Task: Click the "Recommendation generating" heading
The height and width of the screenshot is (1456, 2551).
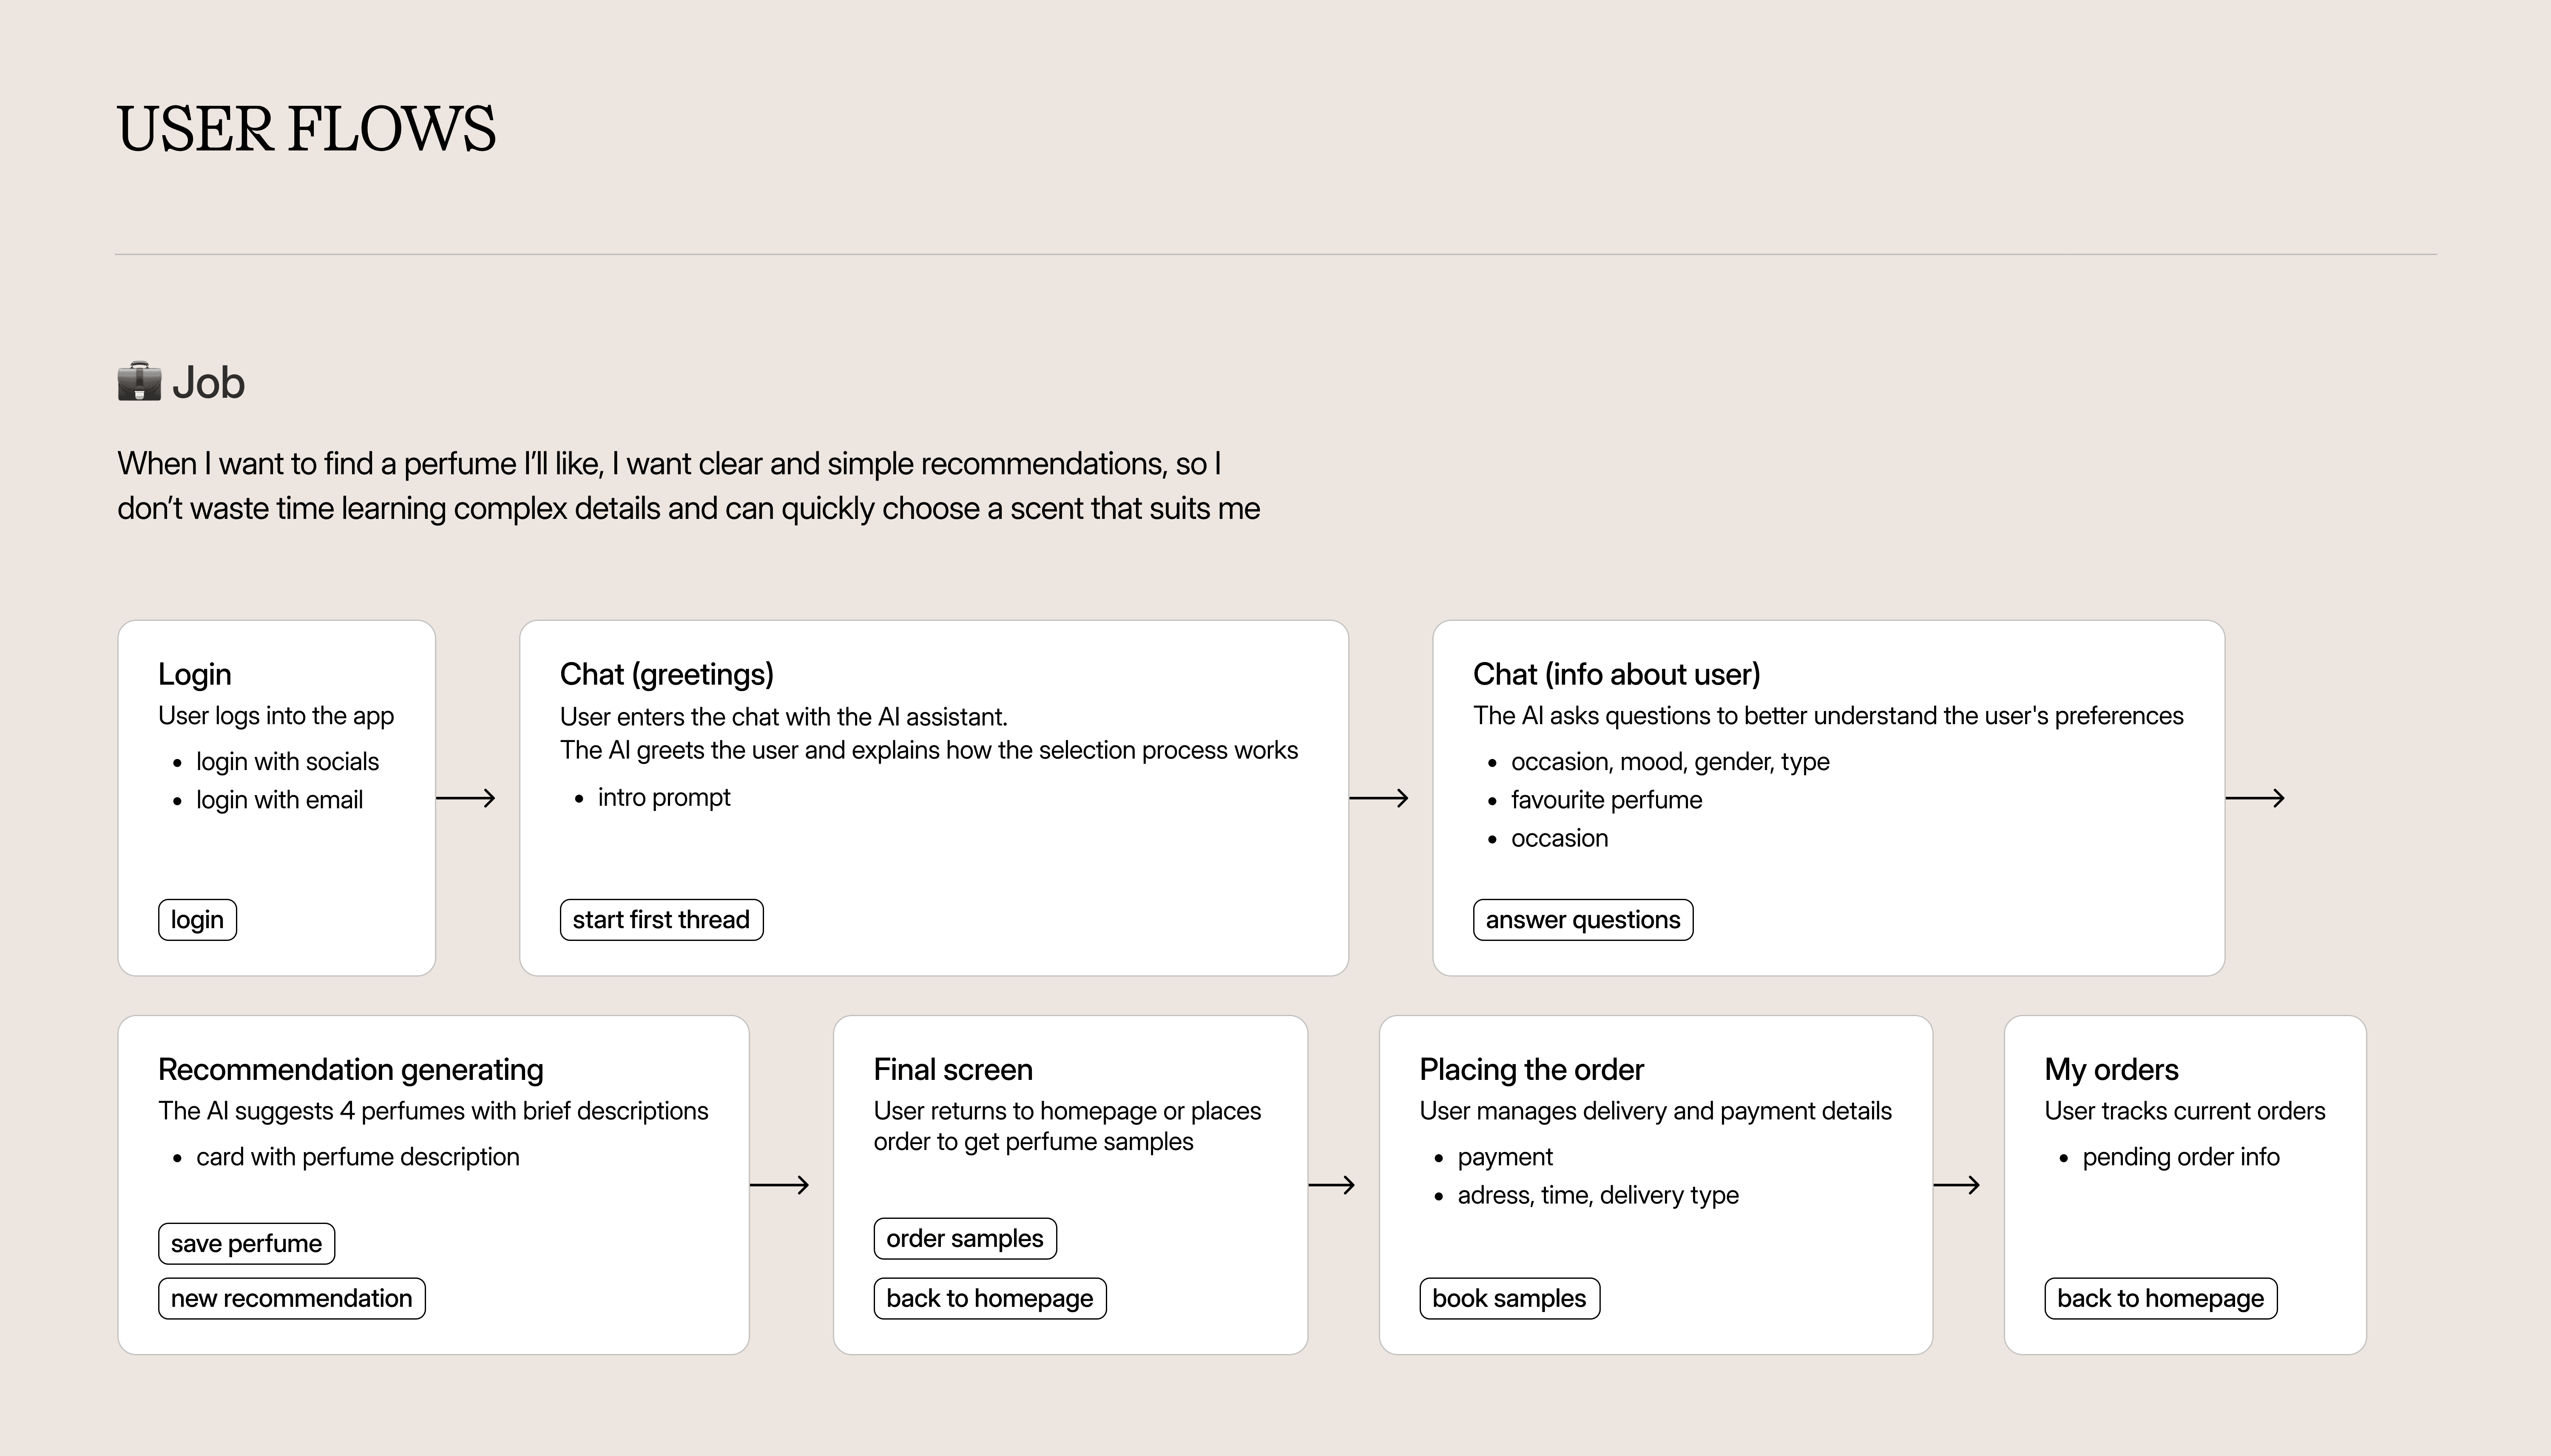Action: (350, 1070)
